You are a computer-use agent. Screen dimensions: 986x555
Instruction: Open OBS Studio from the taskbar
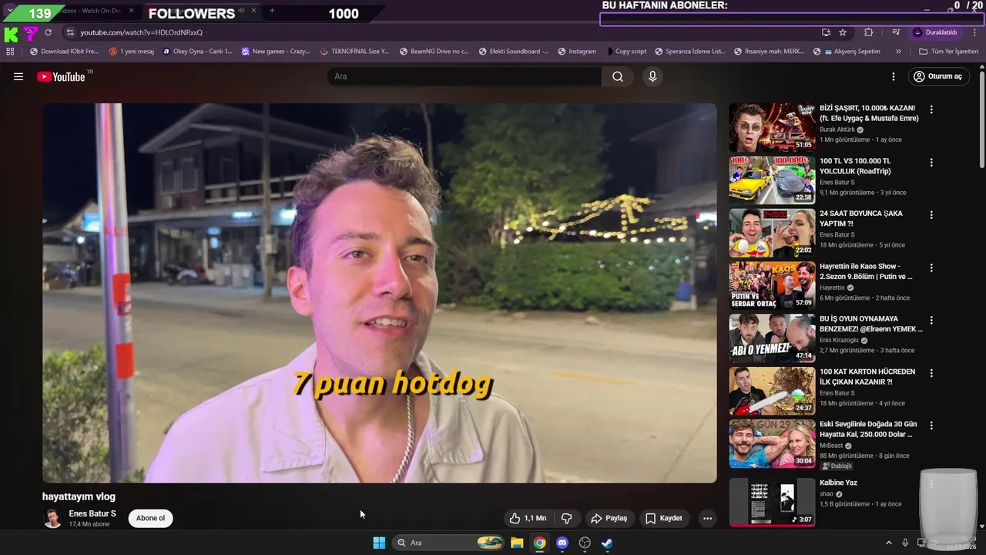pos(585,543)
